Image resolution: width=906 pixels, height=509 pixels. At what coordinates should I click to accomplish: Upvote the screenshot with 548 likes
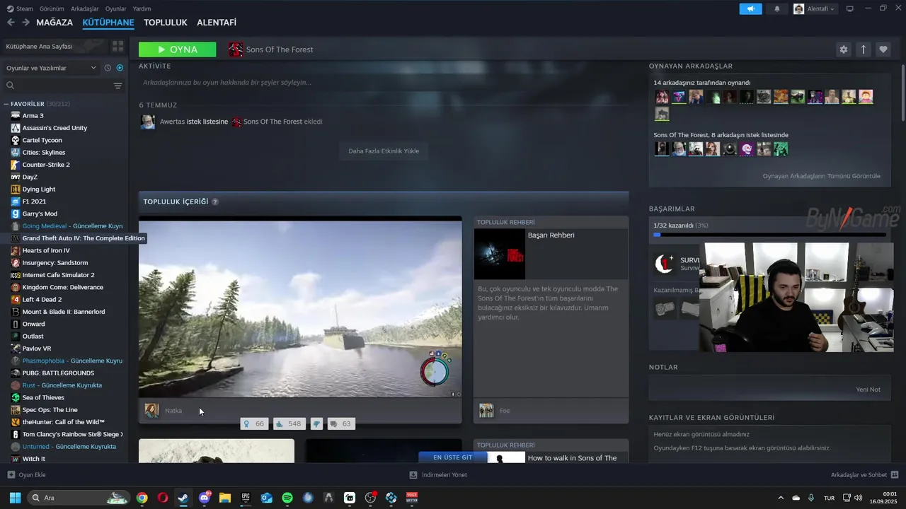(289, 423)
